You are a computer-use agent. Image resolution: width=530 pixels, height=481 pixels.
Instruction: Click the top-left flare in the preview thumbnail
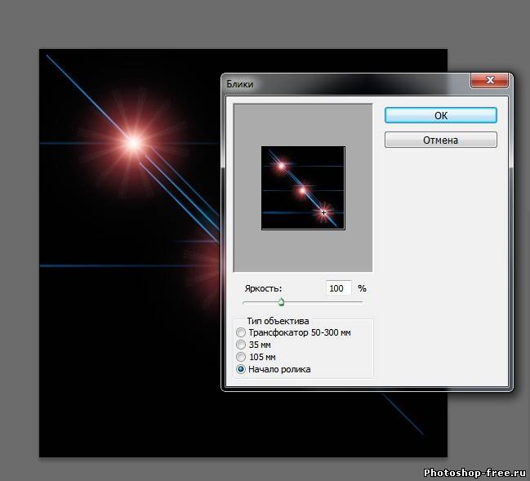[281, 166]
